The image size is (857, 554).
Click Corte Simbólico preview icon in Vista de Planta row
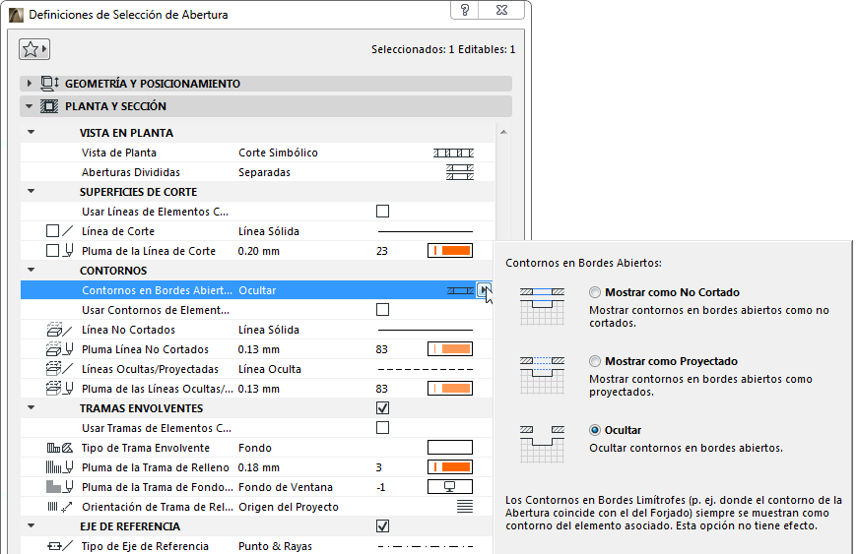tap(454, 153)
